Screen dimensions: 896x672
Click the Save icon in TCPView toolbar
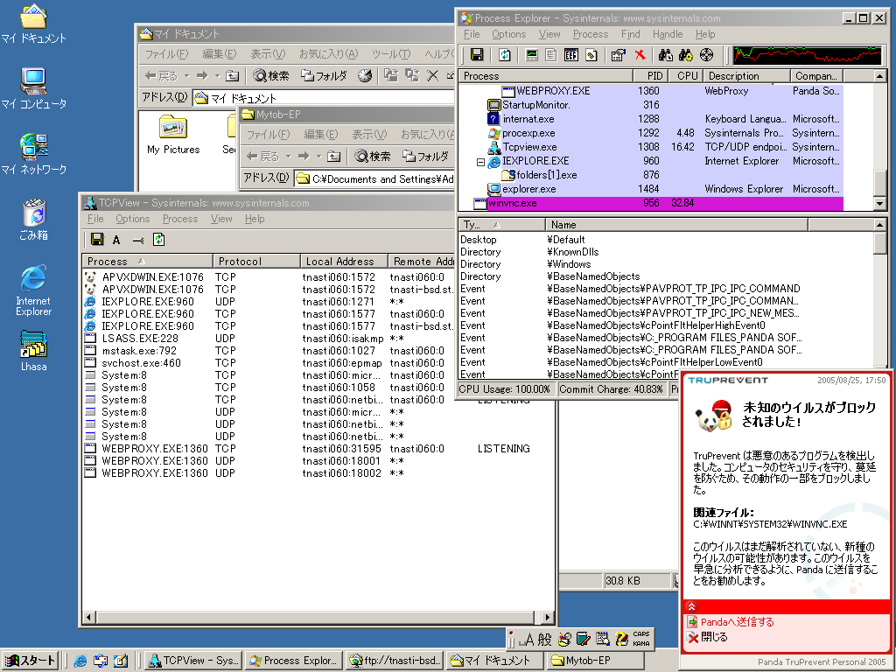97,240
